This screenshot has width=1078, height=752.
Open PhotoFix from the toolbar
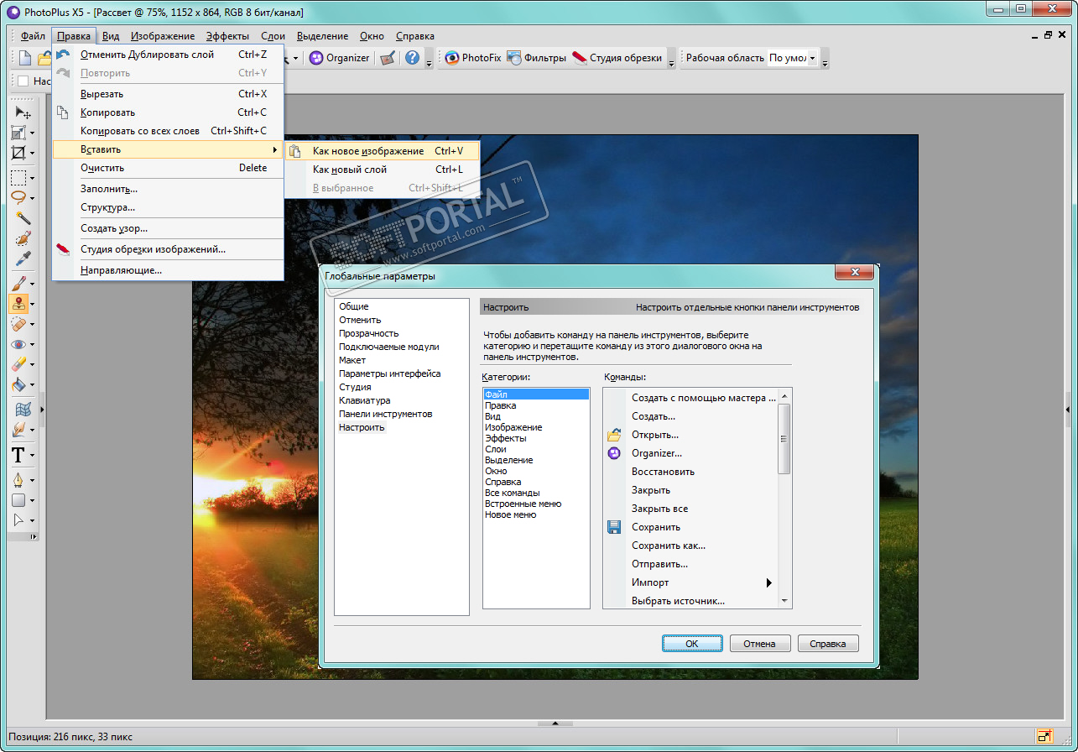coord(472,58)
